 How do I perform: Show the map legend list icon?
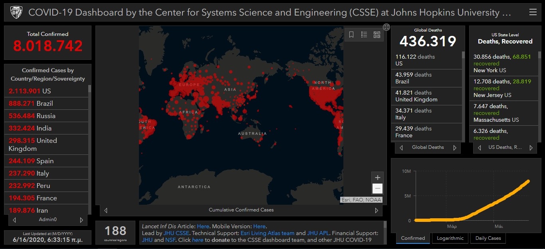click(364, 35)
